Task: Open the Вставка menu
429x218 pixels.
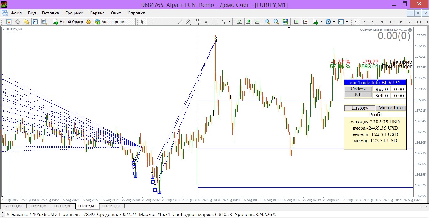Action: [50, 13]
